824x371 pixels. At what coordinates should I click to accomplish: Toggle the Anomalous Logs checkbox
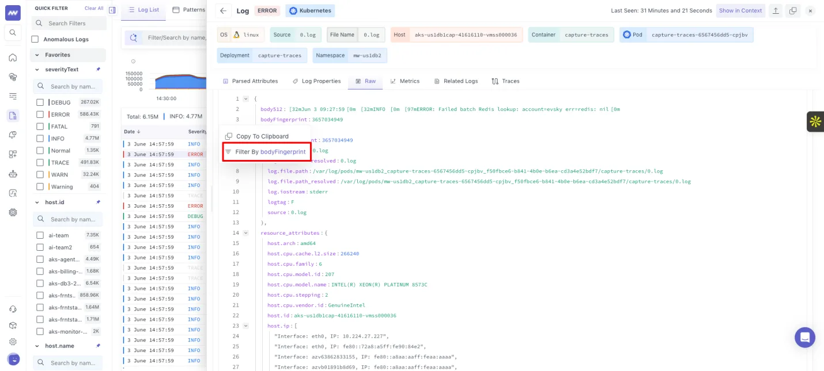tap(35, 39)
